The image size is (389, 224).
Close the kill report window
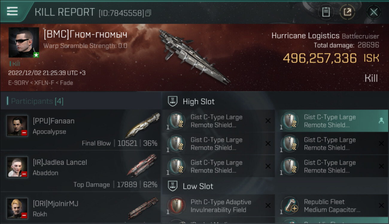[x=374, y=12]
